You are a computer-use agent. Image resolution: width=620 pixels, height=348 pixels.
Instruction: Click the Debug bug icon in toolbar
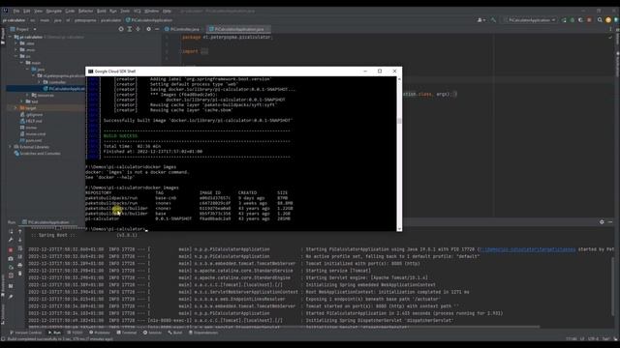[573, 20]
